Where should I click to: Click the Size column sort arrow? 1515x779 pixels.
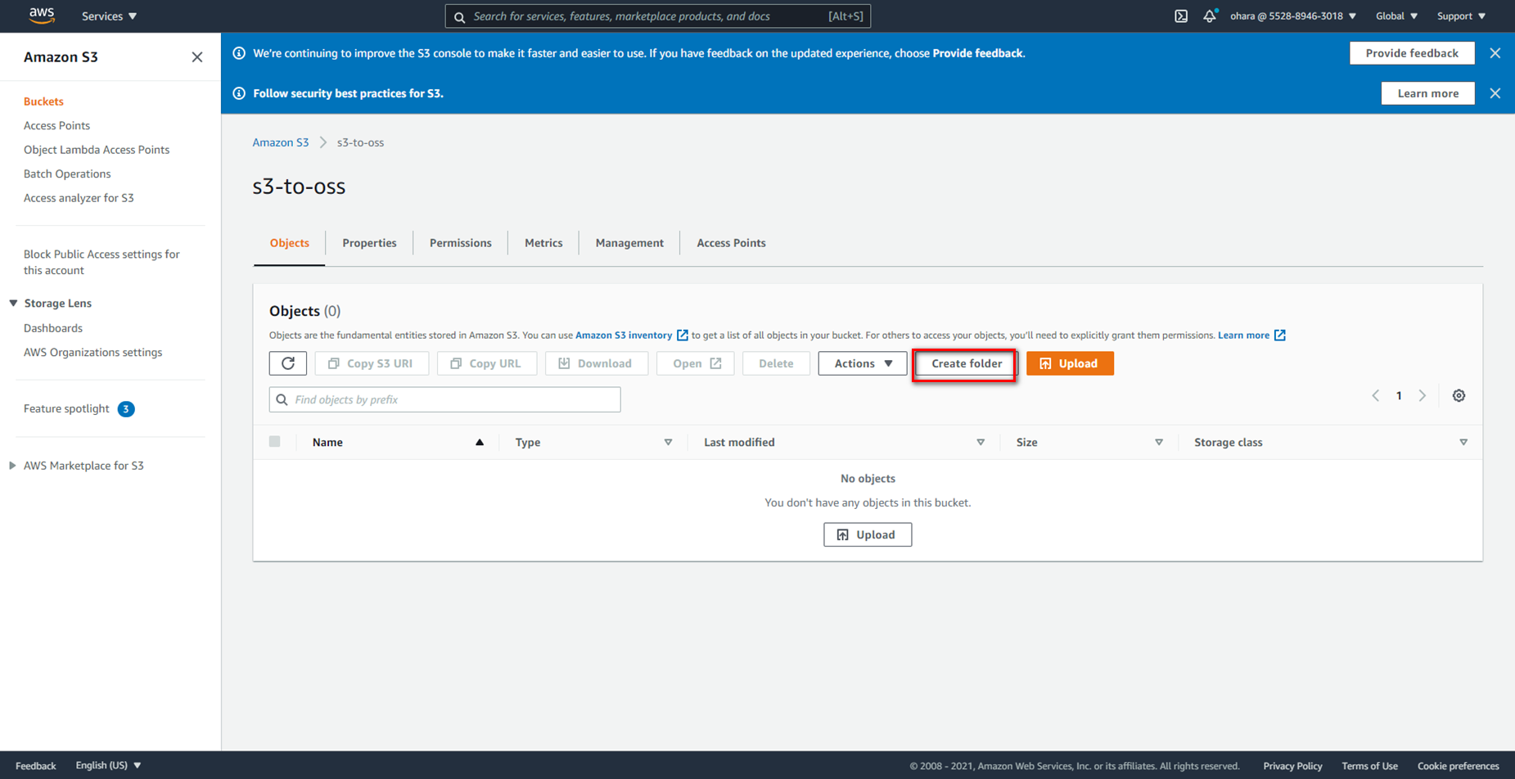pyautogui.click(x=1159, y=443)
